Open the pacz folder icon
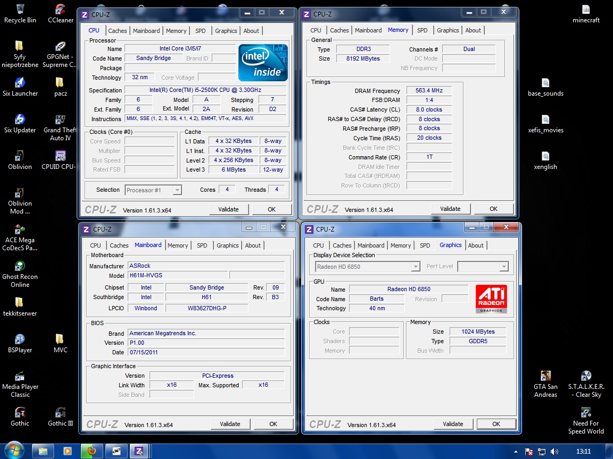 tap(60, 87)
